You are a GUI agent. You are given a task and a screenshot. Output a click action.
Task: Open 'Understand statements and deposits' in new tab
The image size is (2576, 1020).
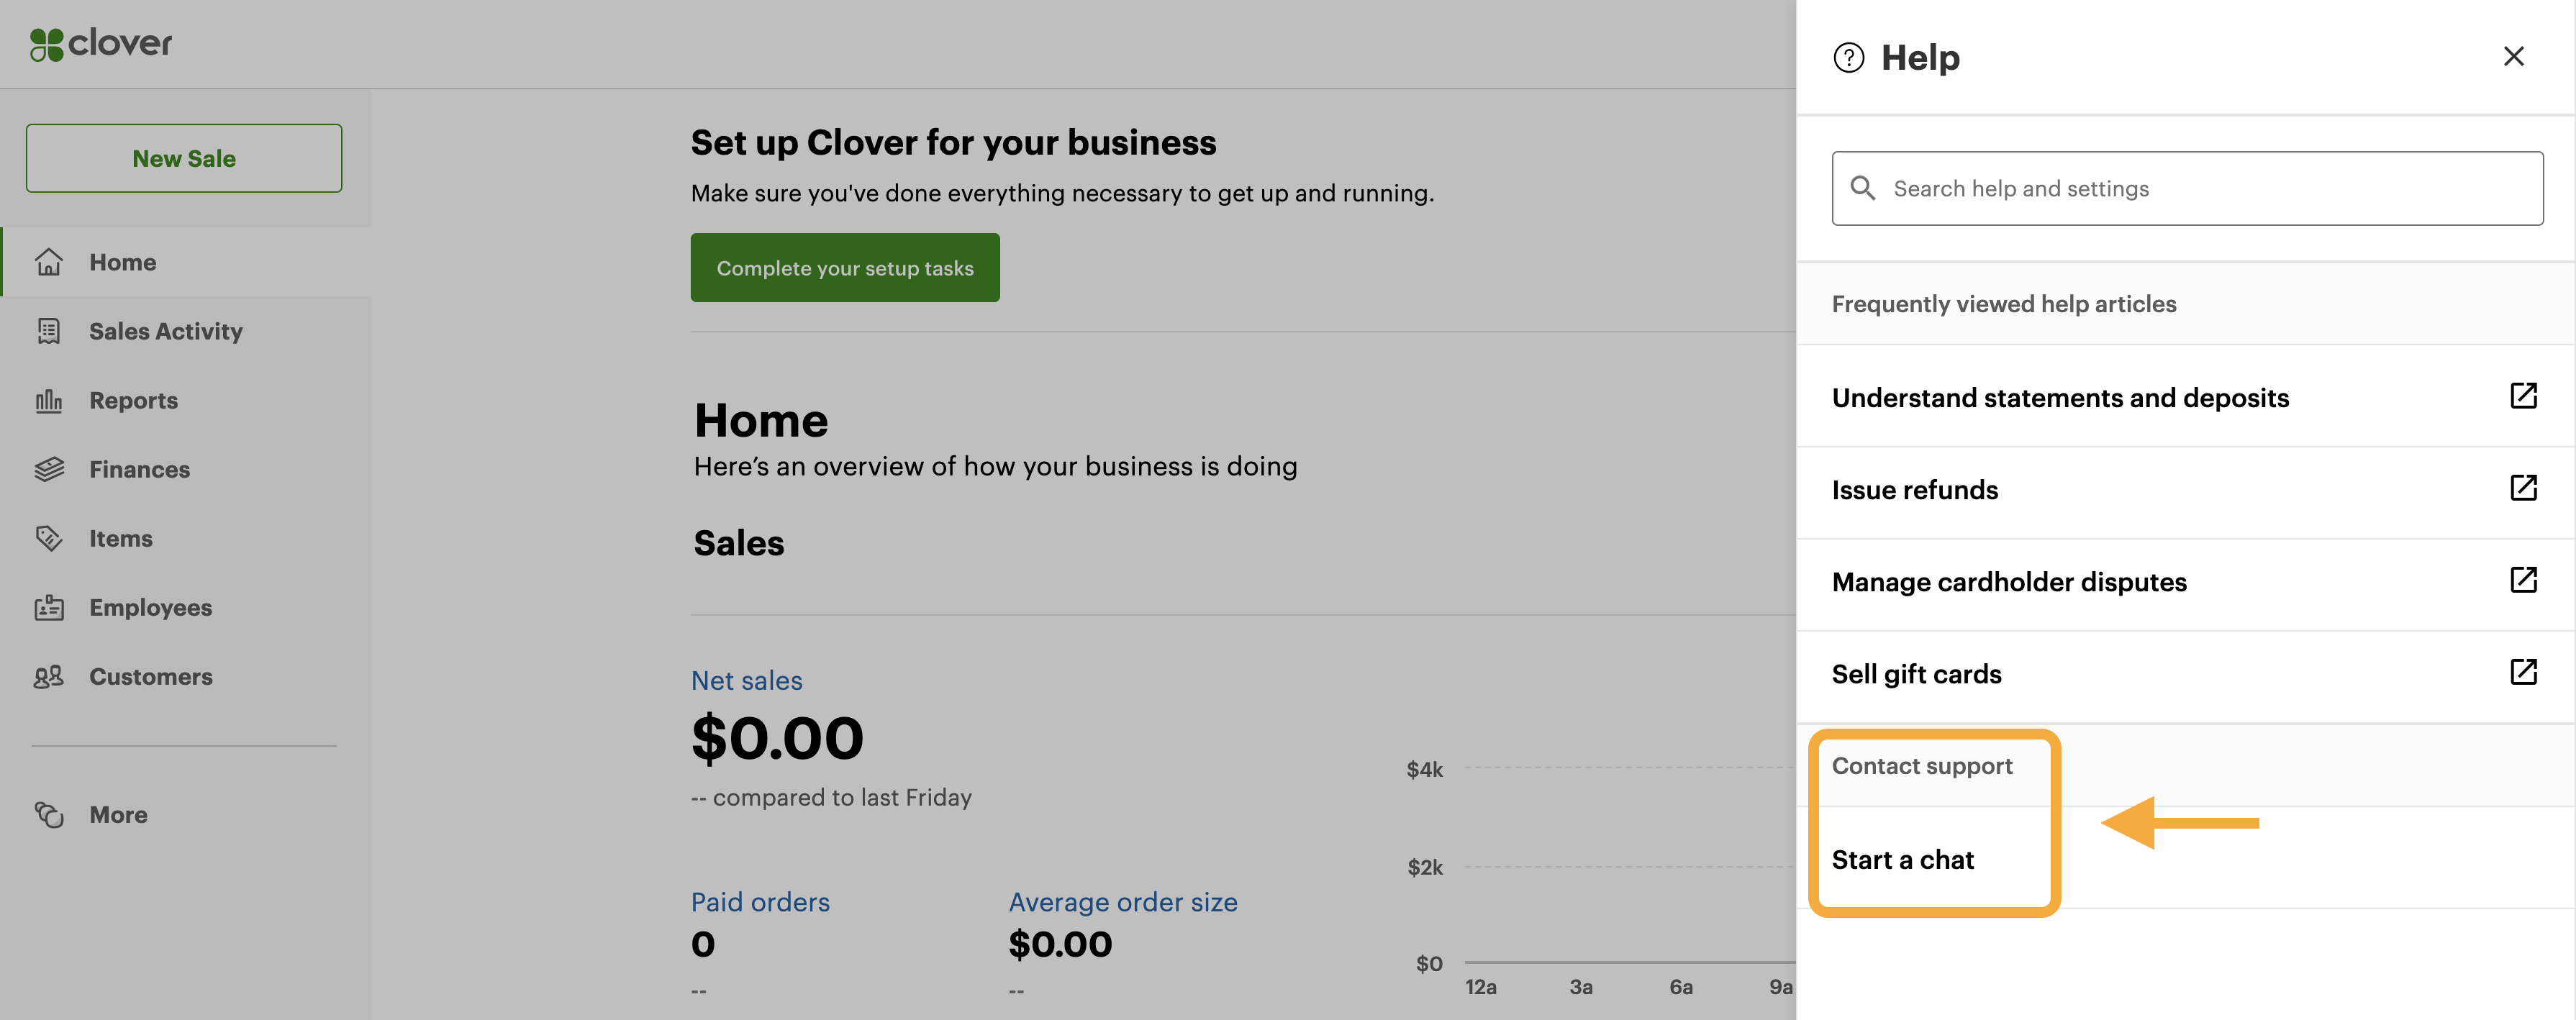coord(2523,395)
